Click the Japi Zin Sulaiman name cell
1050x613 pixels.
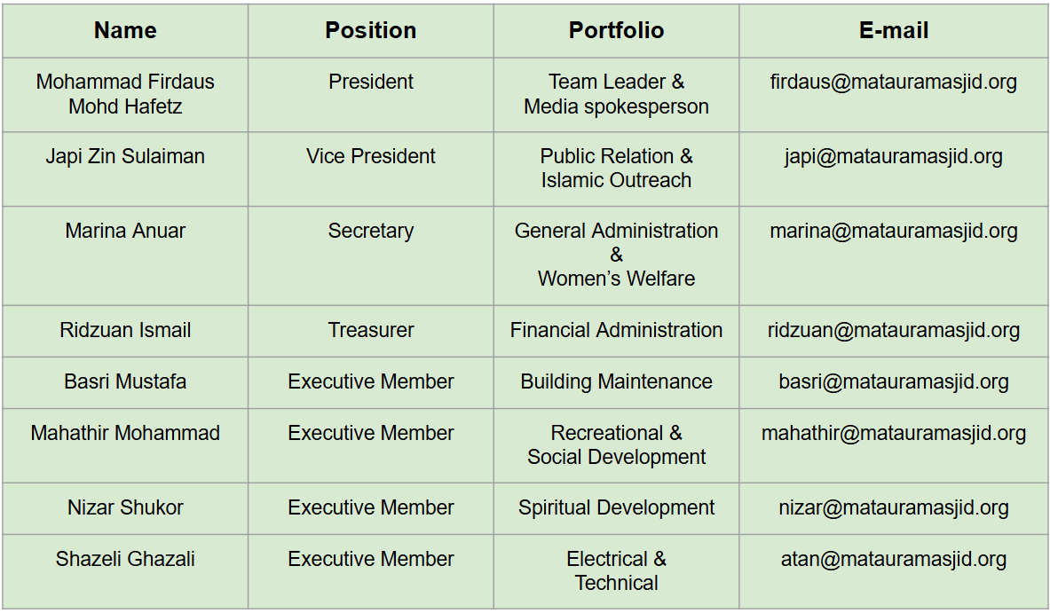click(x=125, y=157)
